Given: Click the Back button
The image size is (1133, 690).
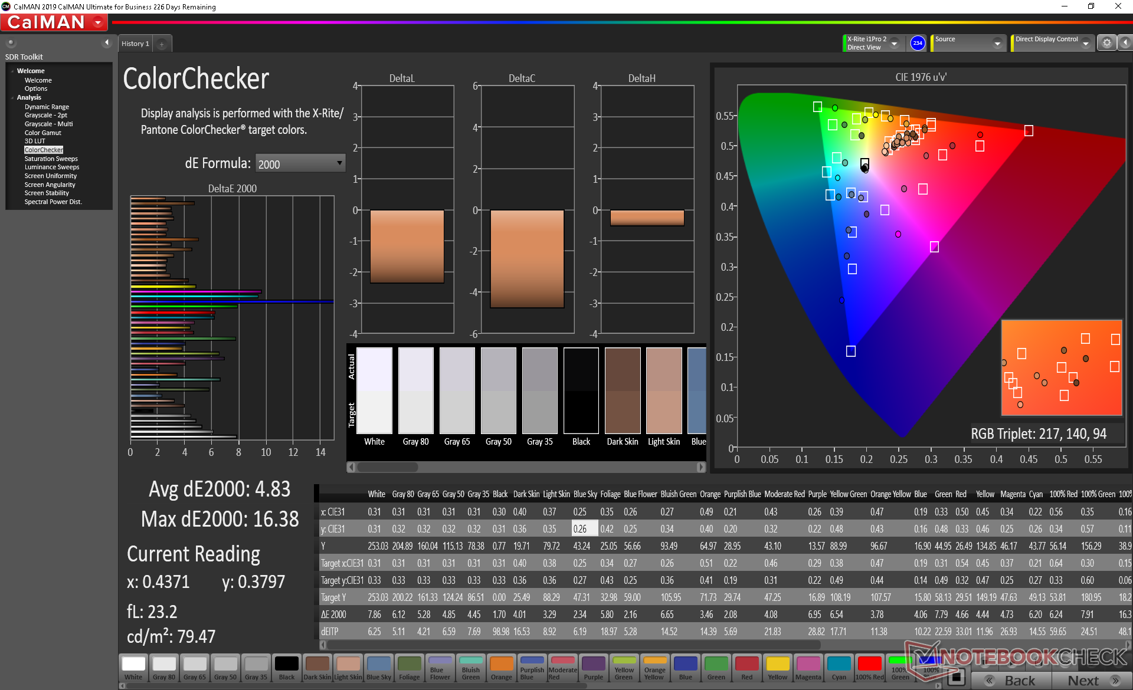Looking at the screenshot, I should tap(1011, 681).
